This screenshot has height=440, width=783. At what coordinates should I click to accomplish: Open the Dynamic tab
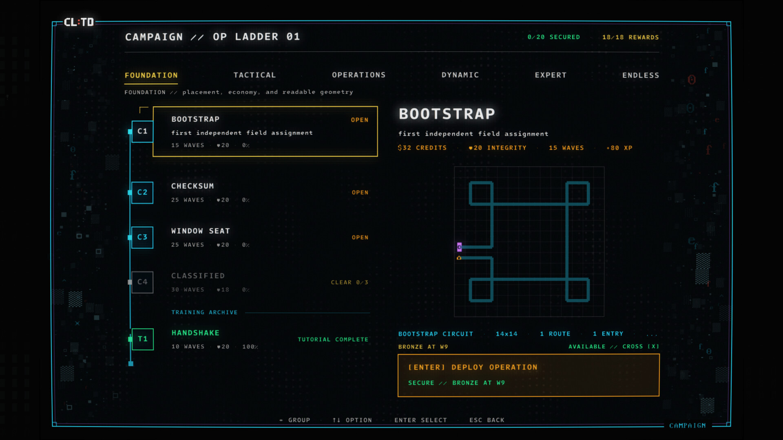coord(460,75)
